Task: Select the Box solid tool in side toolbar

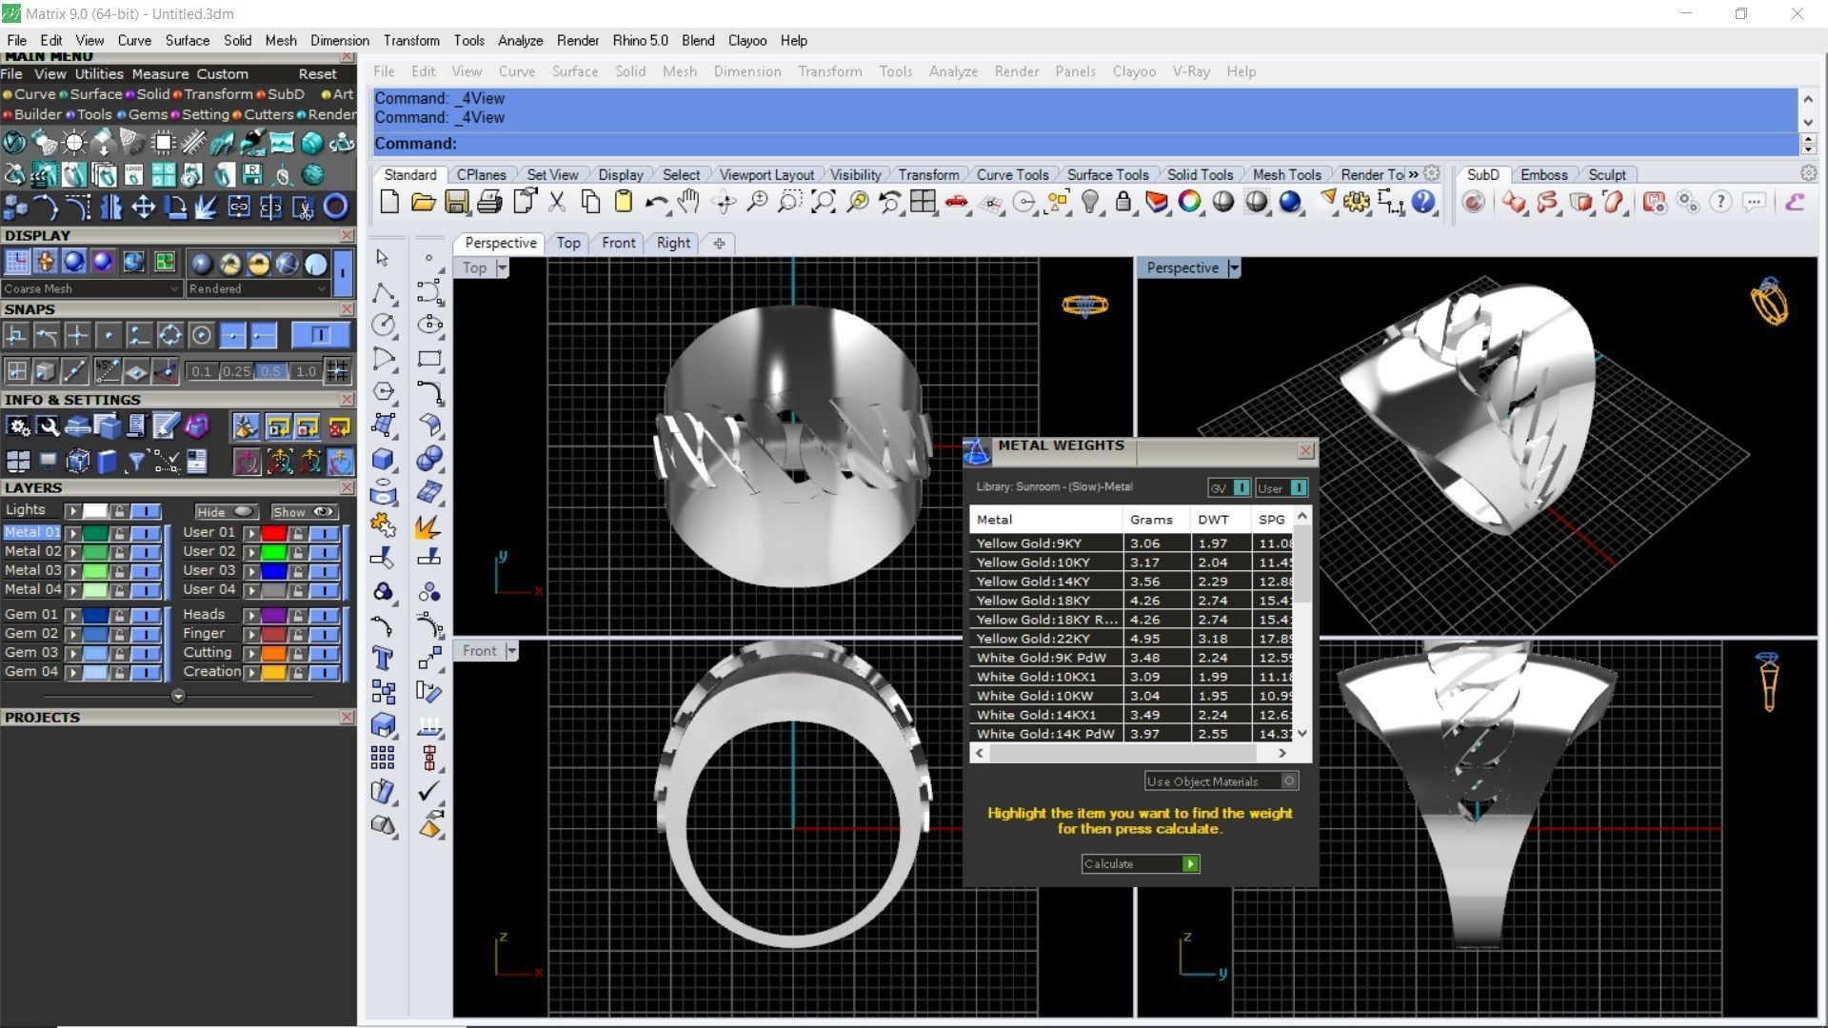Action: [x=384, y=459]
